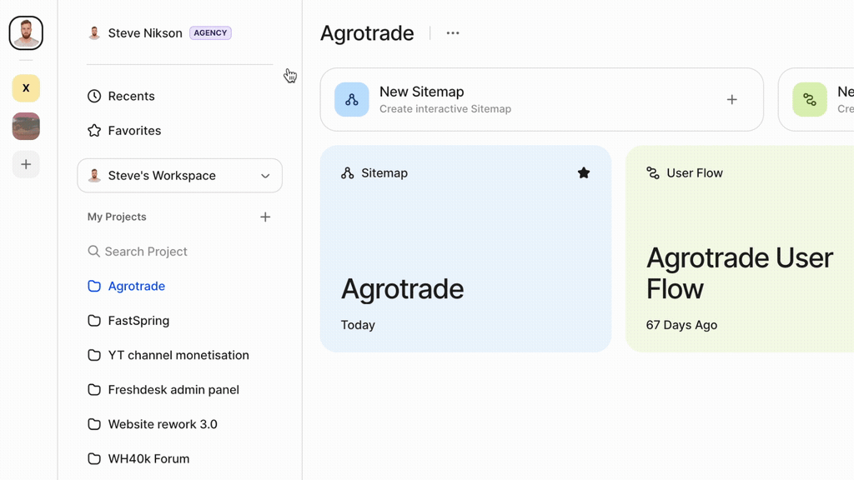Click the blue New Sitemap icon
Screen dimensions: 854x480
(x=352, y=100)
